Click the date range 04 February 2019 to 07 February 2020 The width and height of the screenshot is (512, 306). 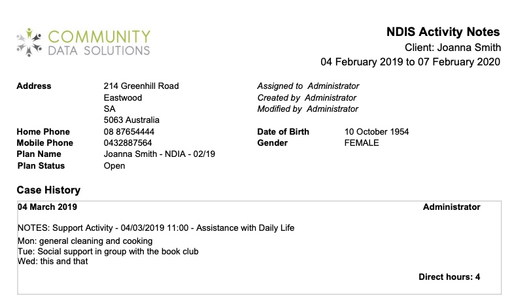click(x=410, y=61)
